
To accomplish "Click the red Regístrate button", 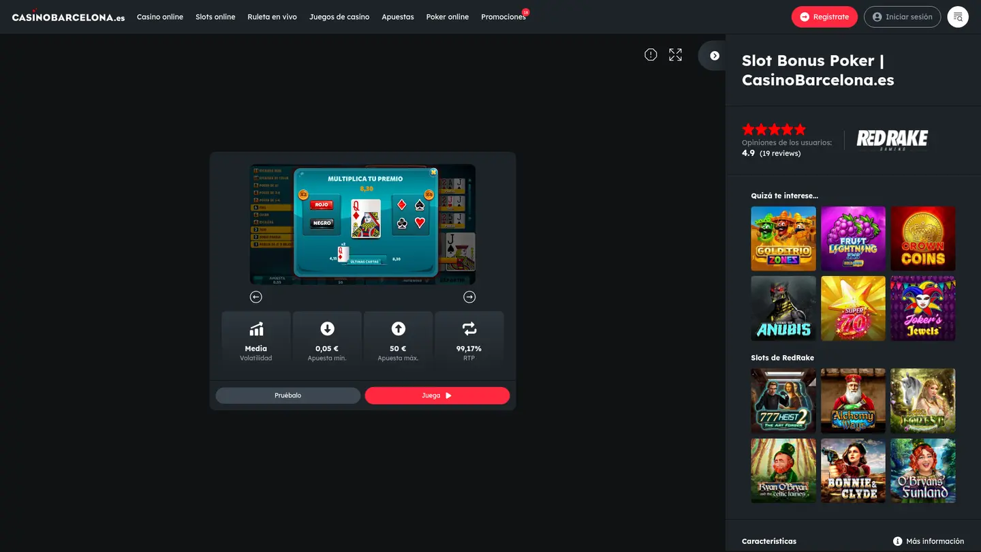I will coord(824,17).
